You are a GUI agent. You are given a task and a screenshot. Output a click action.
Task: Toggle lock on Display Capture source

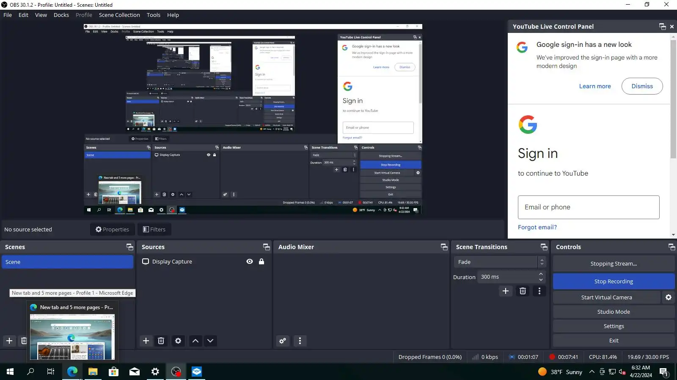[x=261, y=262]
